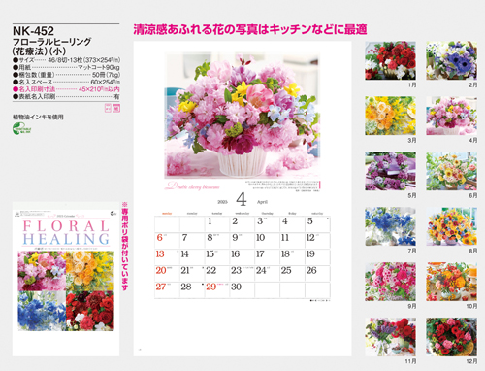The image size is (485, 371).
Task: Click the vertical 専用ポリ袋が付いています note
Action: [x=125, y=247]
